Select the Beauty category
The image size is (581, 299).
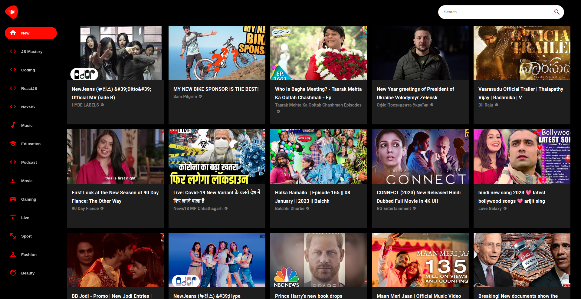[x=31, y=273]
